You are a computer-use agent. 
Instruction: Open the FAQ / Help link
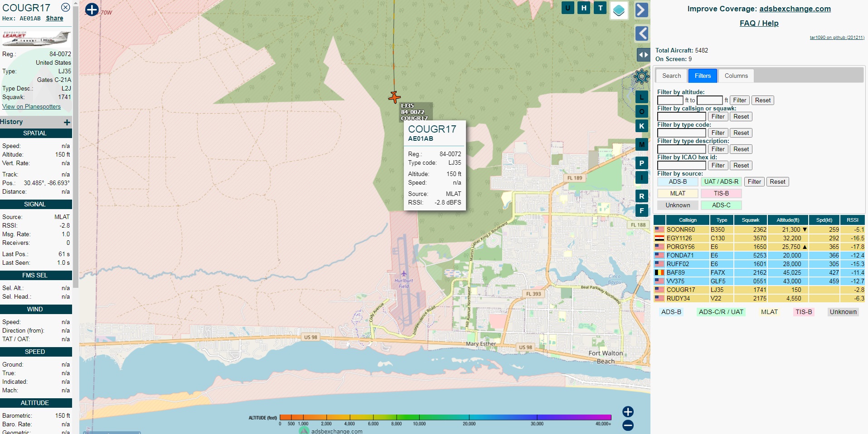click(x=759, y=23)
